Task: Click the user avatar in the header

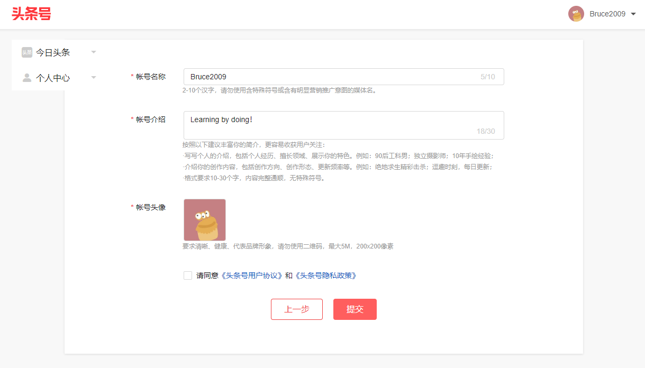Action: (576, 14)
